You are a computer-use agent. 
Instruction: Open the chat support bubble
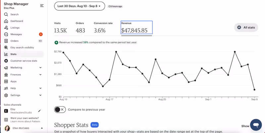pyautogui.click(x=256, y=125)
